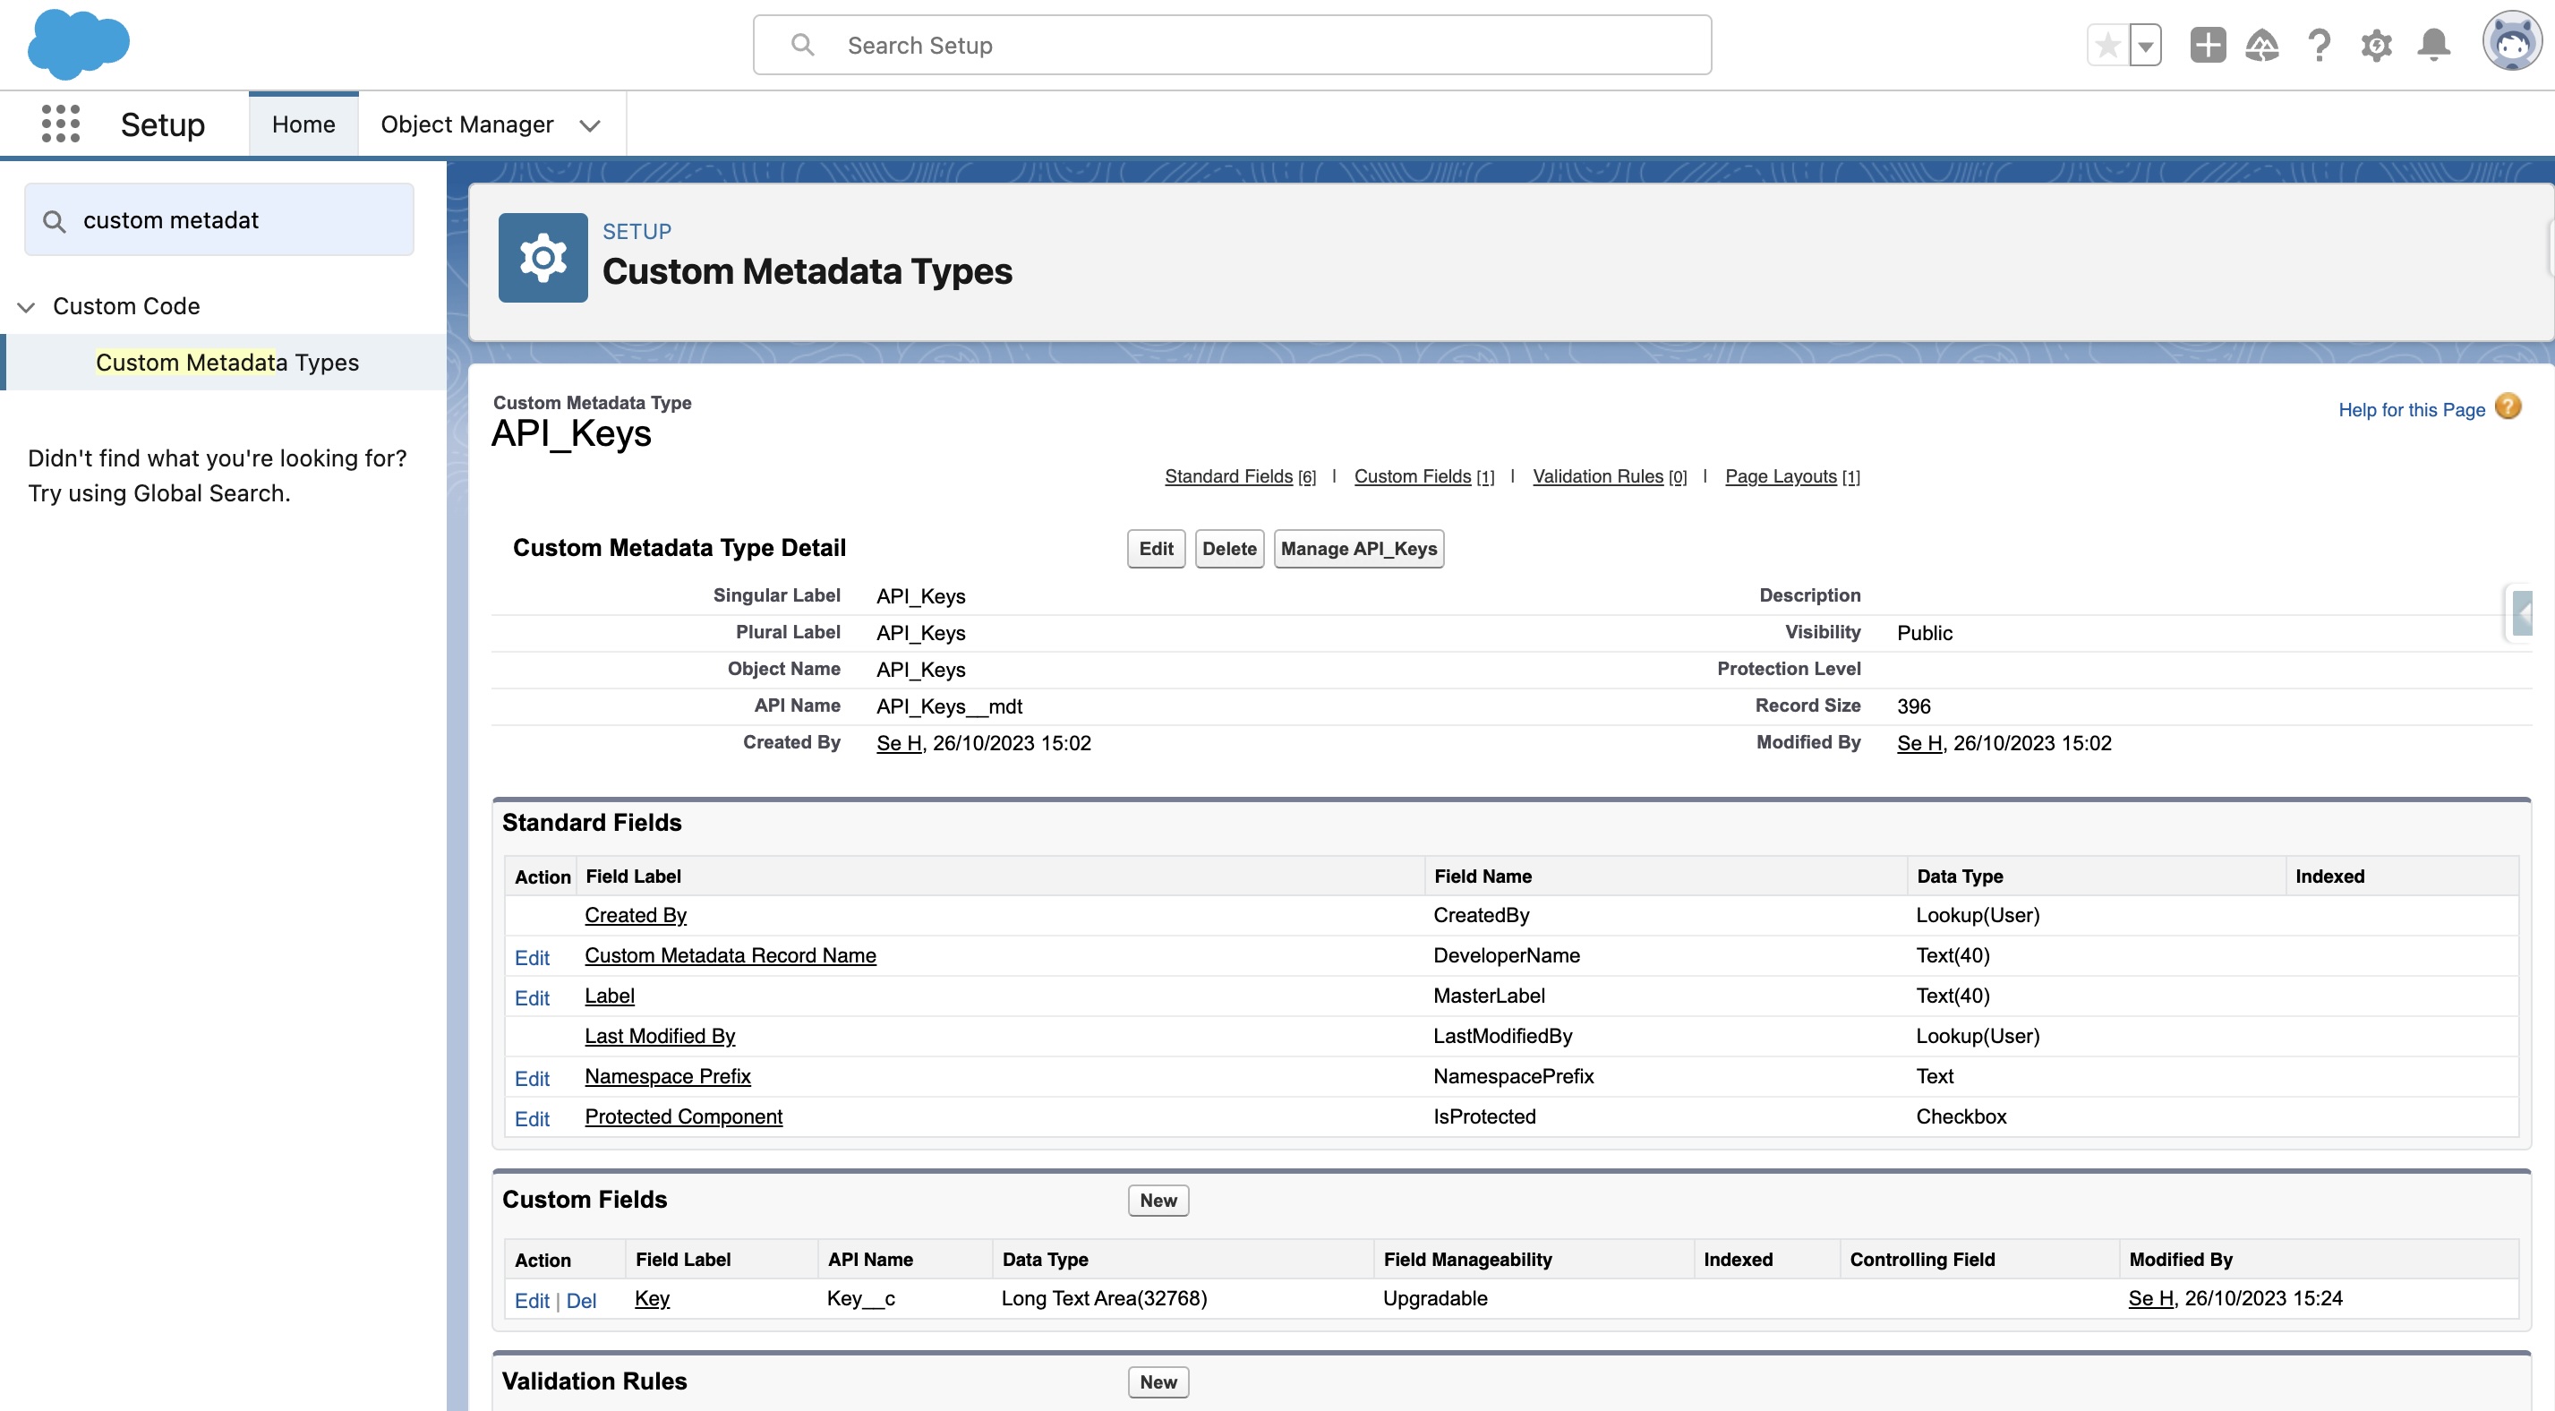The width and height of the screenshot is (2555, 1411).
Task: Select Custom Metadata Types in sidebar
Action: (x=227, y=363)
